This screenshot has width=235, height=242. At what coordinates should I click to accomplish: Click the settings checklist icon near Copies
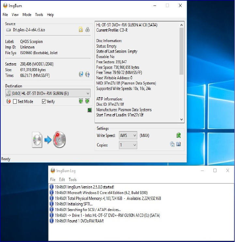click(x=172, y=144)
